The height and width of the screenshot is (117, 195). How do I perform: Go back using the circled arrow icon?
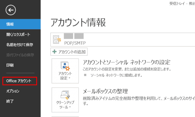pyautogui.click(x=11, y=10)
